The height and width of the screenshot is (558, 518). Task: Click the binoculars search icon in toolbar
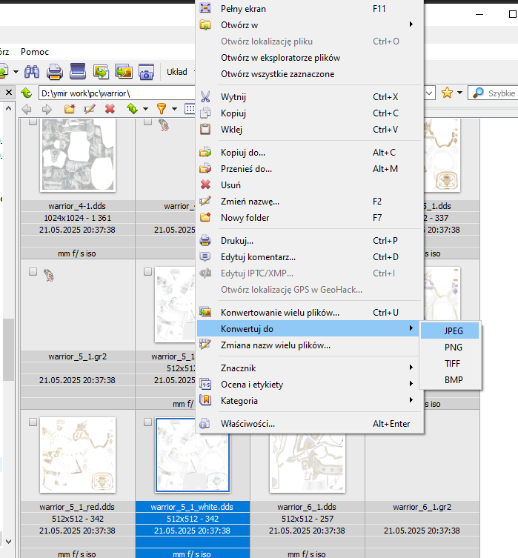click(x=31, y=72)
